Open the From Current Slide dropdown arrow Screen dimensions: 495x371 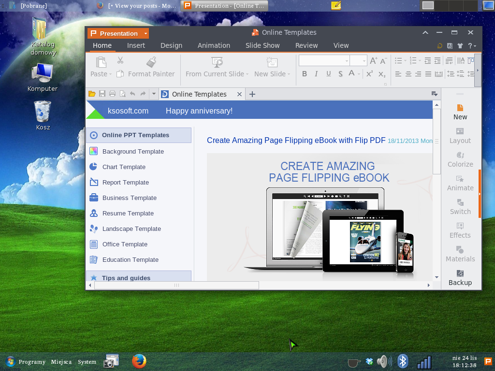[247, 74]
